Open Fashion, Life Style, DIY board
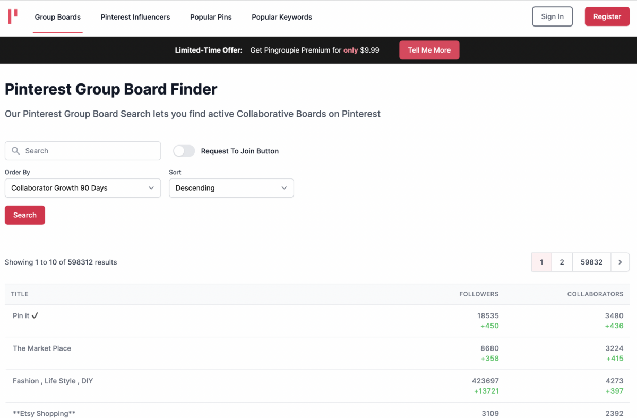Screen dimensions: 637x418 pos(53,381)
